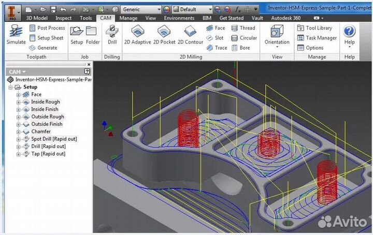Select the Inventor-HSM-Express-Sample-Part root item
The image size is (373, 235).
tap(53, 80)
